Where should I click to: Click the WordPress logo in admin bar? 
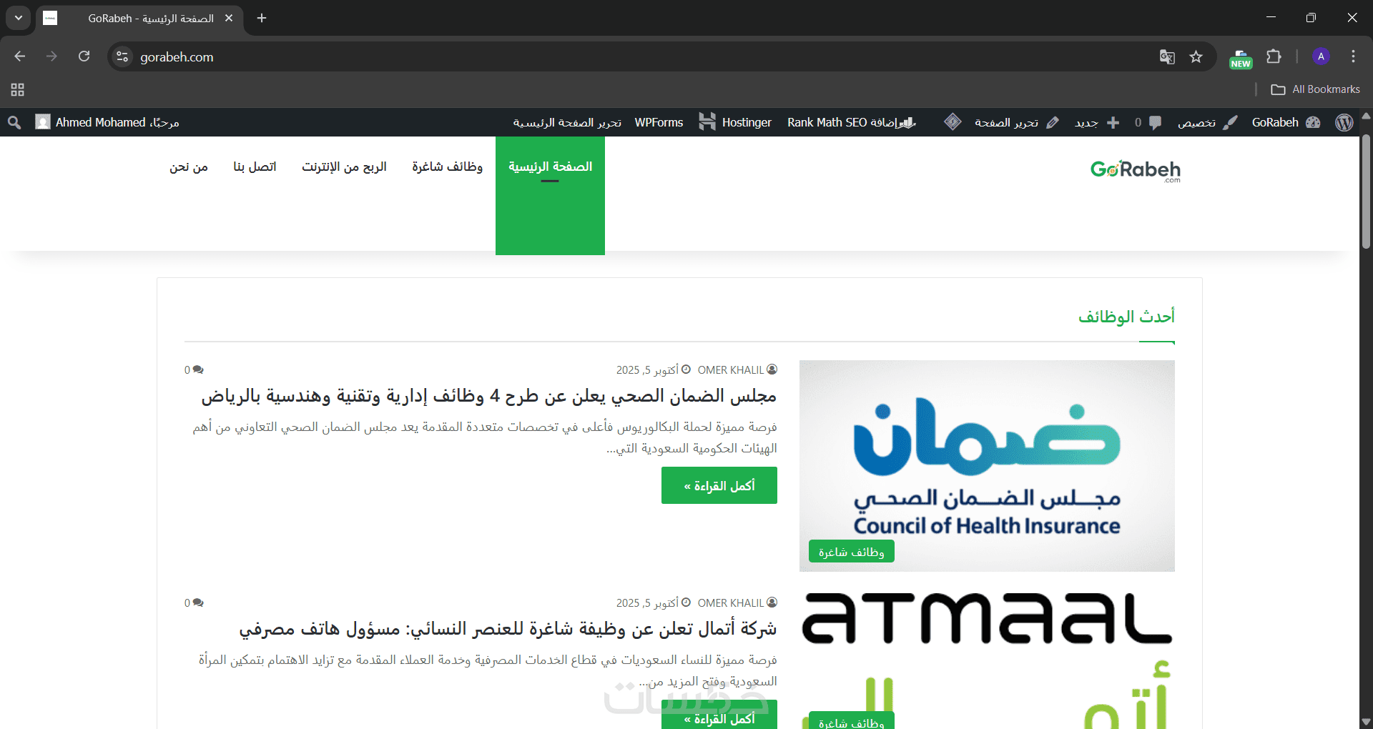click(1344, 122)
